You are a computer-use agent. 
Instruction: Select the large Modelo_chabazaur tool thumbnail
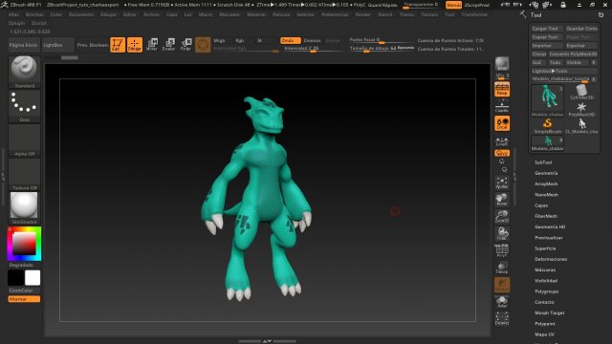click(547, 100)
